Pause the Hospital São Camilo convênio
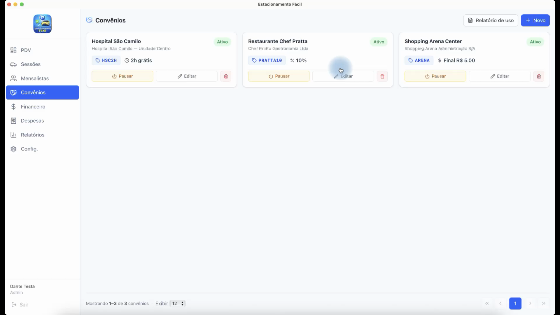 point(123,76)
